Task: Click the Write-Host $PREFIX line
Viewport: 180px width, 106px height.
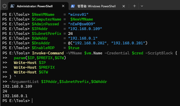Action: click(34, 67)
